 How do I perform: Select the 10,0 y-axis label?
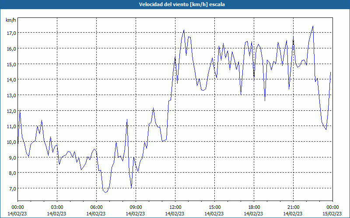pos(11,142)
